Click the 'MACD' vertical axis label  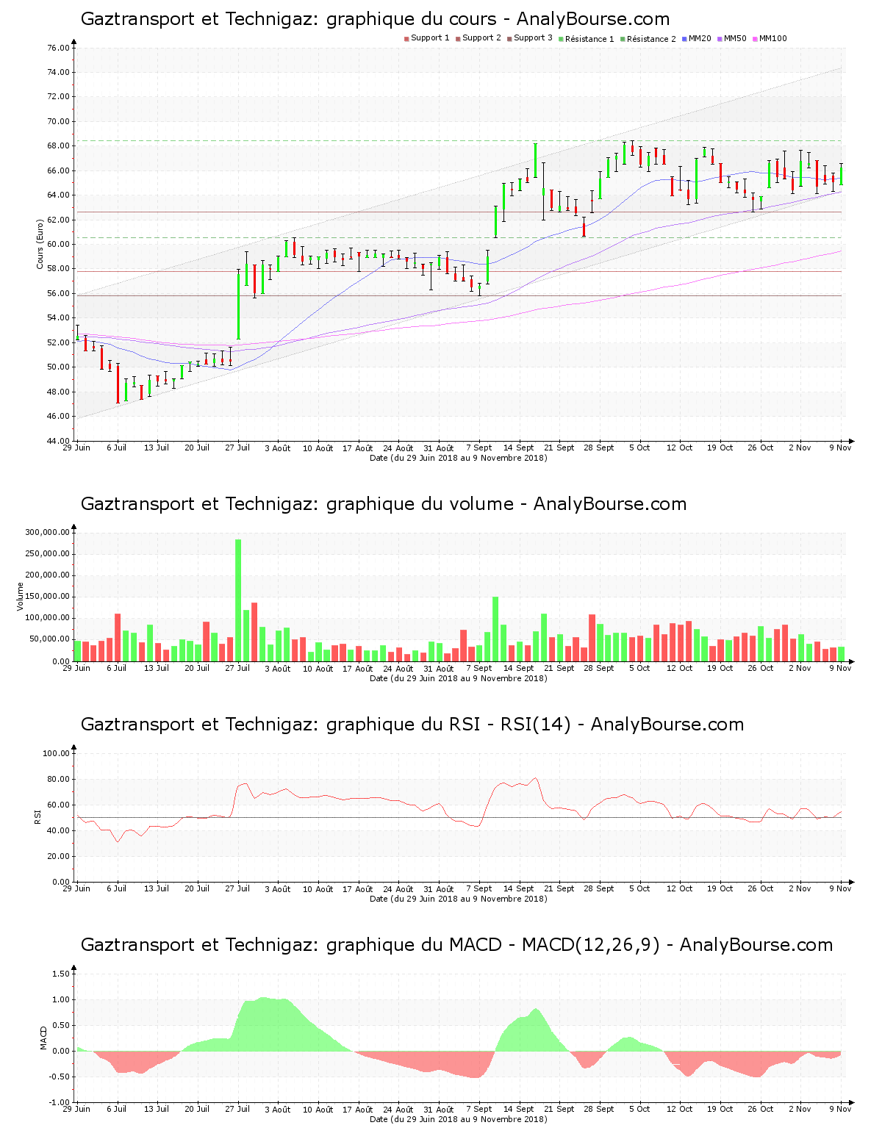pos(43,1038)
